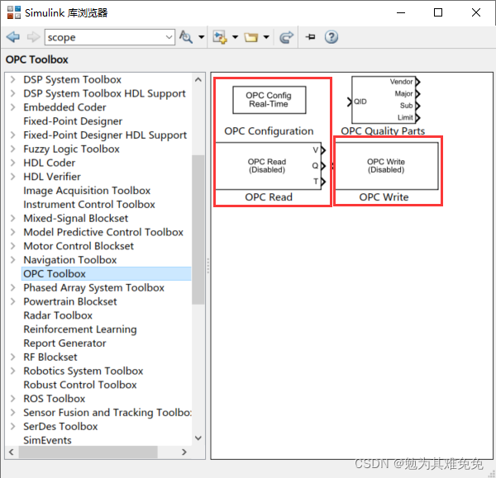Viewport: 496px width, 478px height.
Task: Click the stay-on-top pin icon
Action: coord(310,37)
